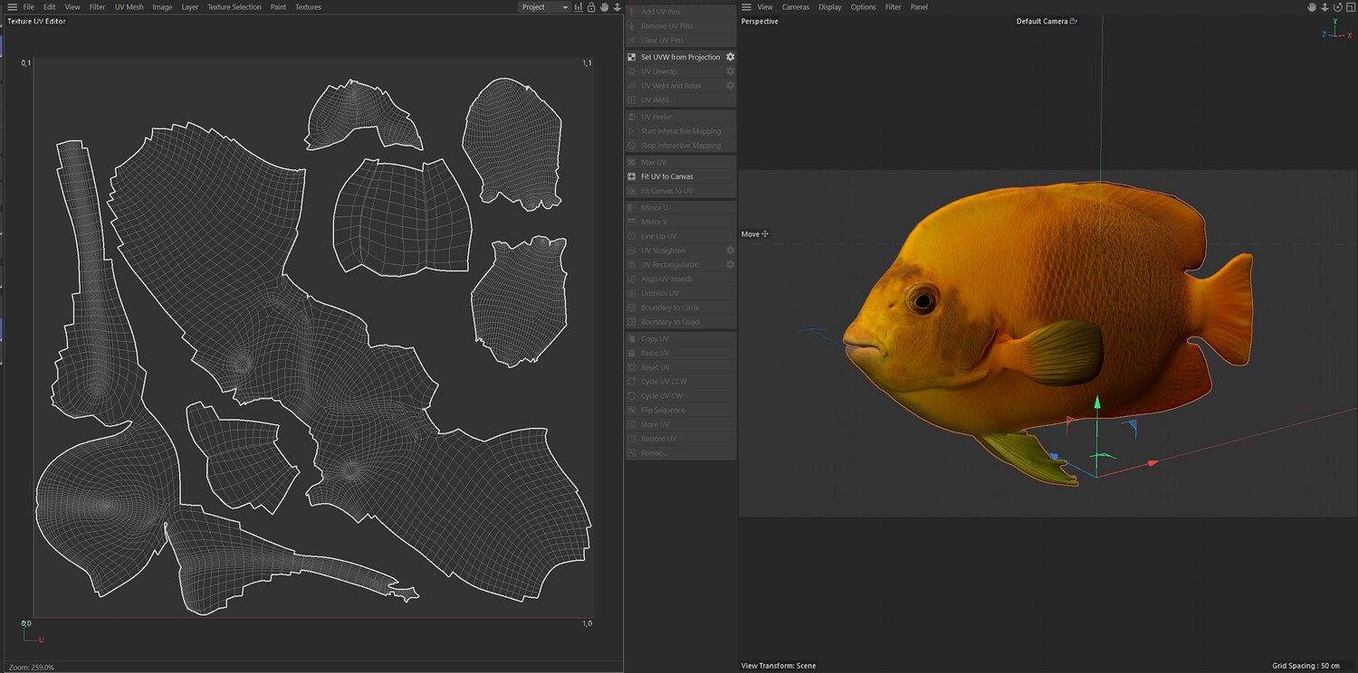This screenshot has width=1358, height=673.
Task: Click the Max UV command
Action: pos(681,162)
